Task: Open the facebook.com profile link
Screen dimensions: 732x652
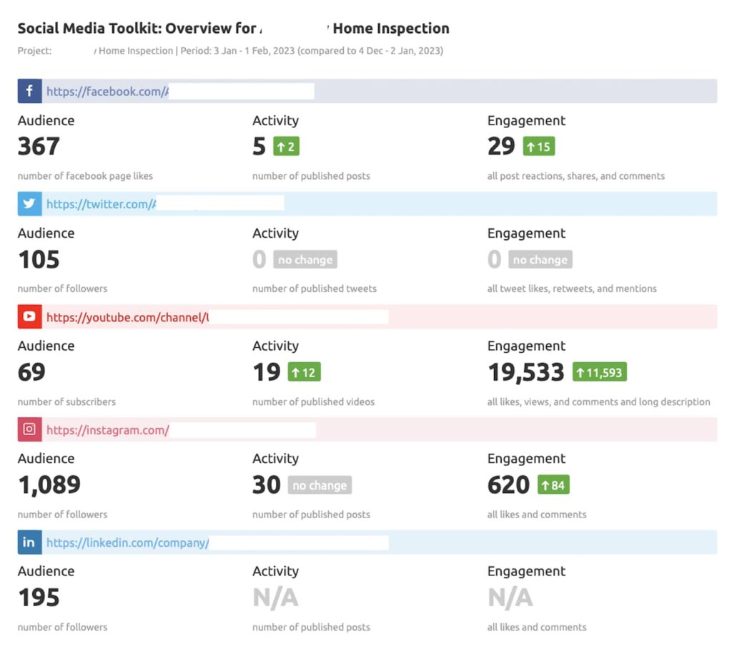Action: [x=107, y=91]
